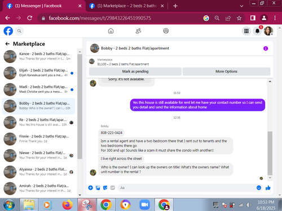This screenshot has height=211, width=282.
Task: Open the volume speaker tray icon
Action: point(249,205)
